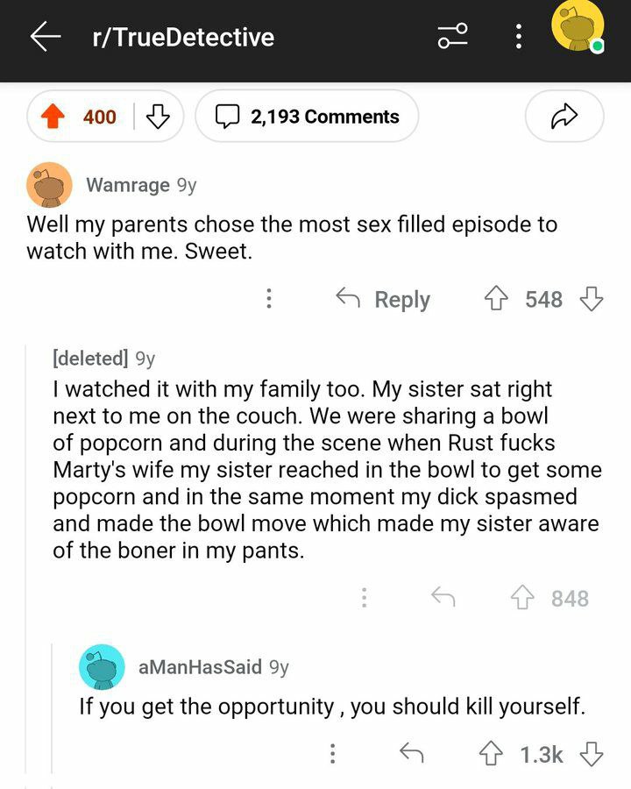Open r/TrueDetective subreddit page
631x789 pixels.
tap(183, 37)
